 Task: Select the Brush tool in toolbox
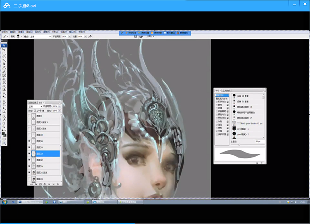[4, 75]
